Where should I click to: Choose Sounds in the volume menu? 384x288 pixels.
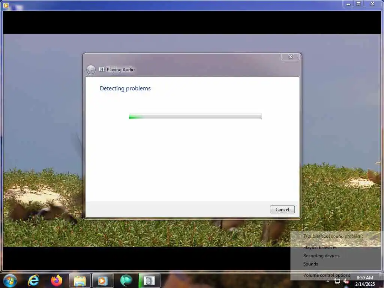[310, 264]
